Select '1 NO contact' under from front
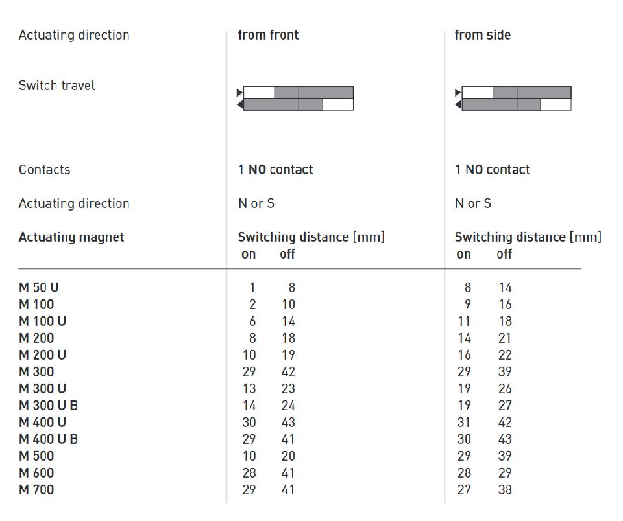Screen dimensions: 623x521 [275, 170]
